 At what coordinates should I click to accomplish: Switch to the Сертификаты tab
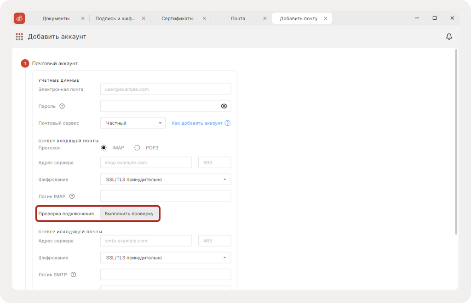[x=177, y=18]
